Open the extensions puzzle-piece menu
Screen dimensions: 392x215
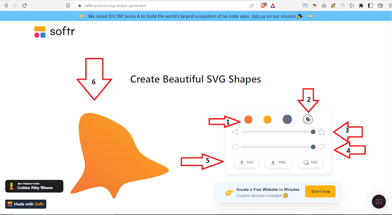(x=361, y=5)
